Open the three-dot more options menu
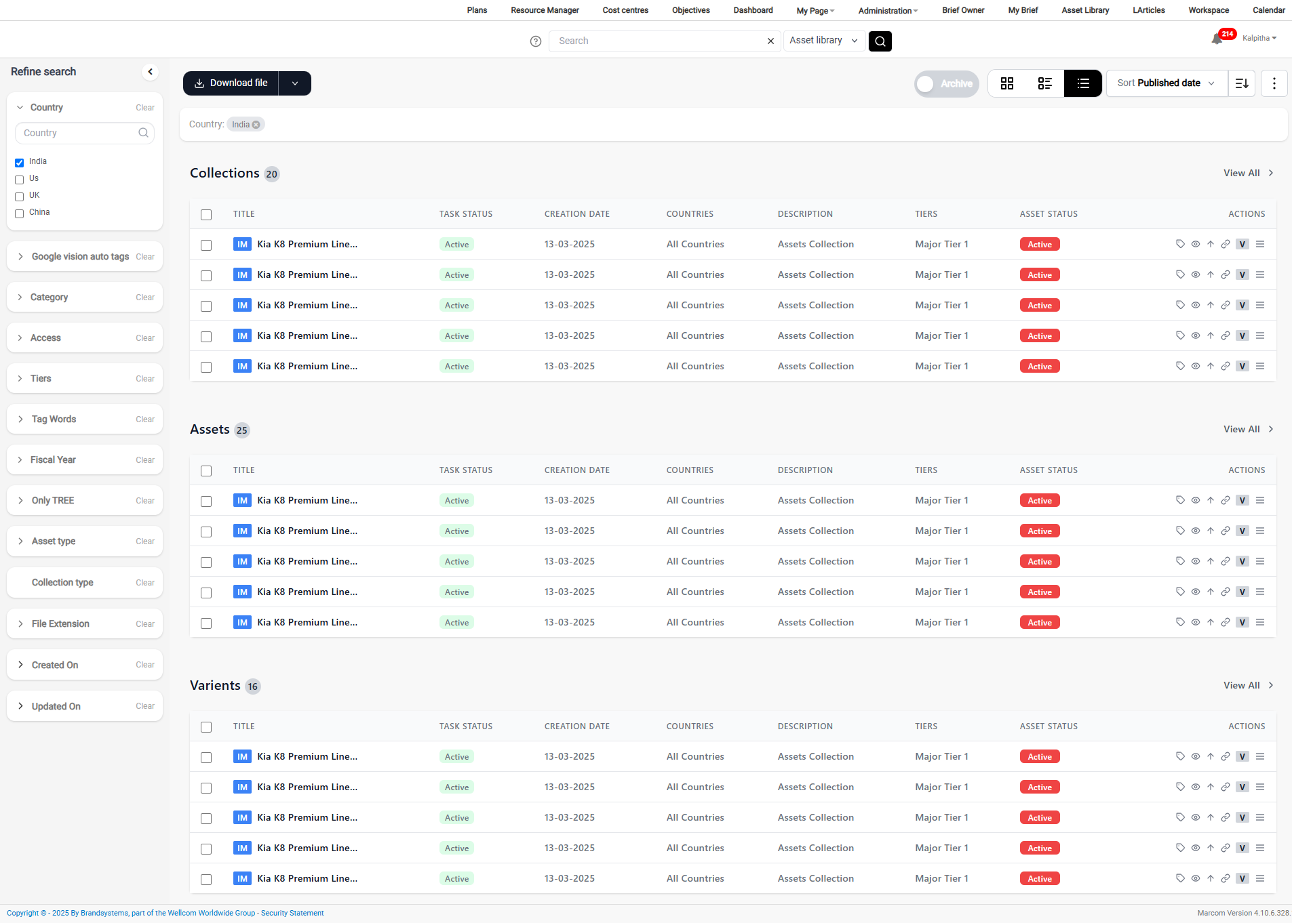 (1274, 83)
